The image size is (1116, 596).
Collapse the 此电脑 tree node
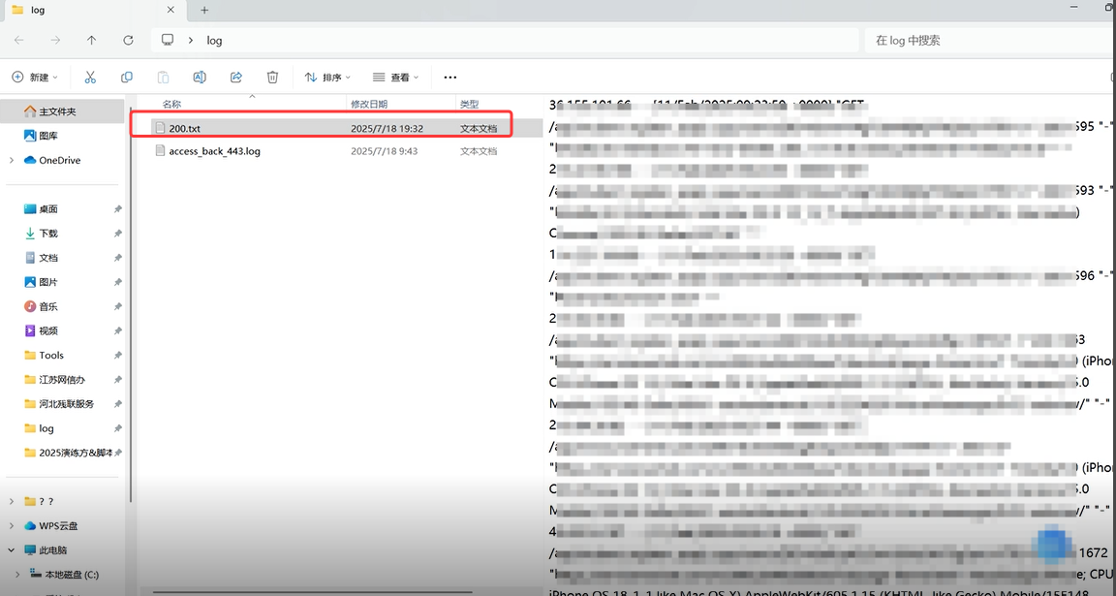coord(12,549)
